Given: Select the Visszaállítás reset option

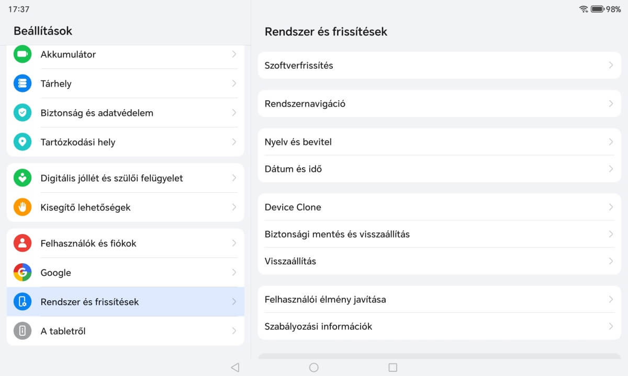Looking at the screenshot, I should click(x=290, y=261).
